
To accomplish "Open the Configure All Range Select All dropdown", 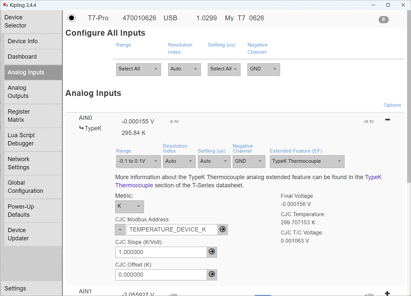I will [138, 69].
